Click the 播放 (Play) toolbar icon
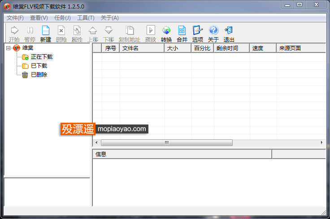 (x=151, y=30)
